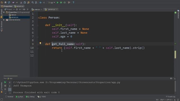Screen dimensions: 180x101
Task: Click the Stop square in Run panel
Action: click(5, 86)
